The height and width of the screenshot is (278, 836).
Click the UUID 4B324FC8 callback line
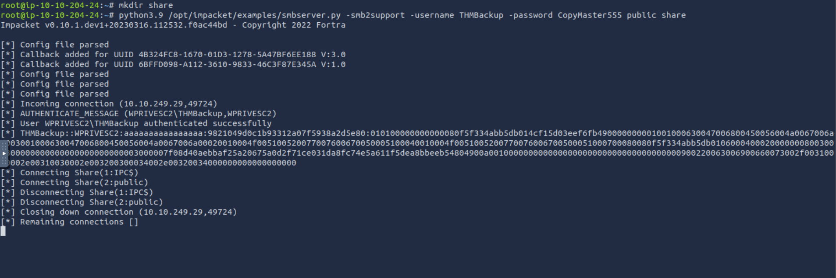(x=173, y=55)
